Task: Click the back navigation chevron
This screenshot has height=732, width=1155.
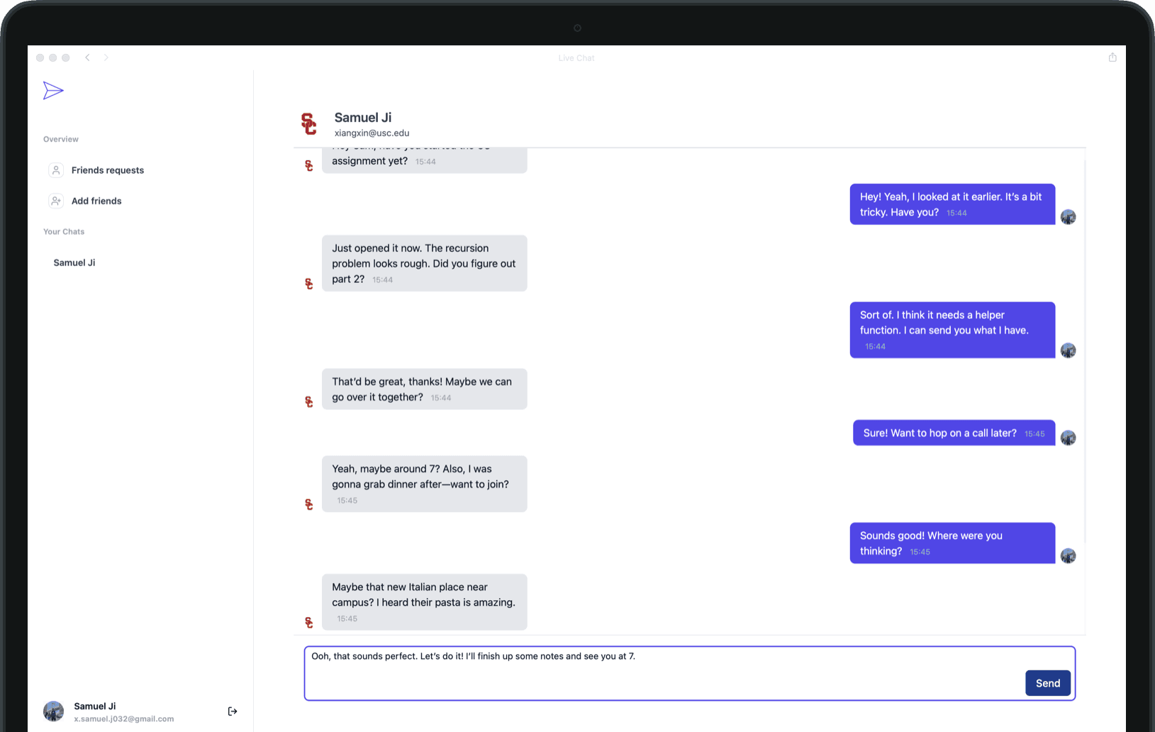Action: (87, 57)
